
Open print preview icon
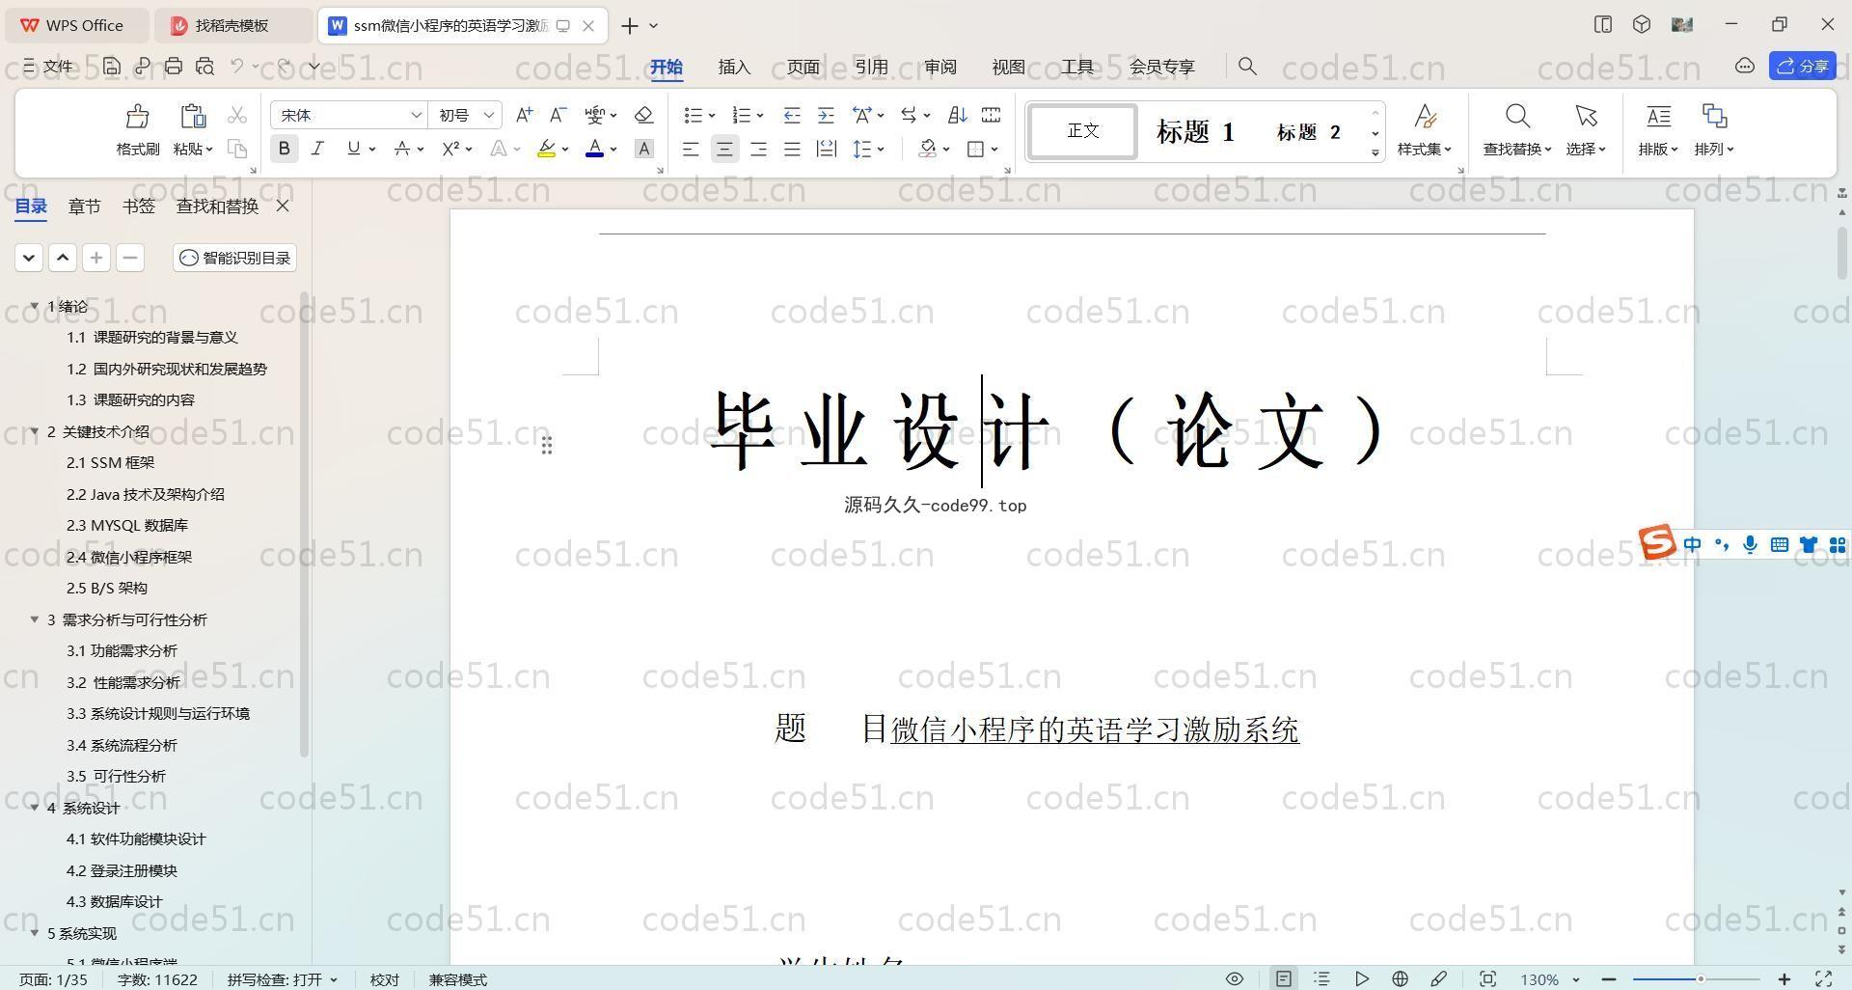204,66
